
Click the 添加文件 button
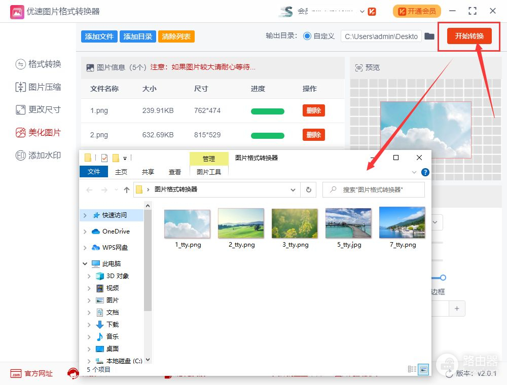pyautogui.click(x=99, y=36)
